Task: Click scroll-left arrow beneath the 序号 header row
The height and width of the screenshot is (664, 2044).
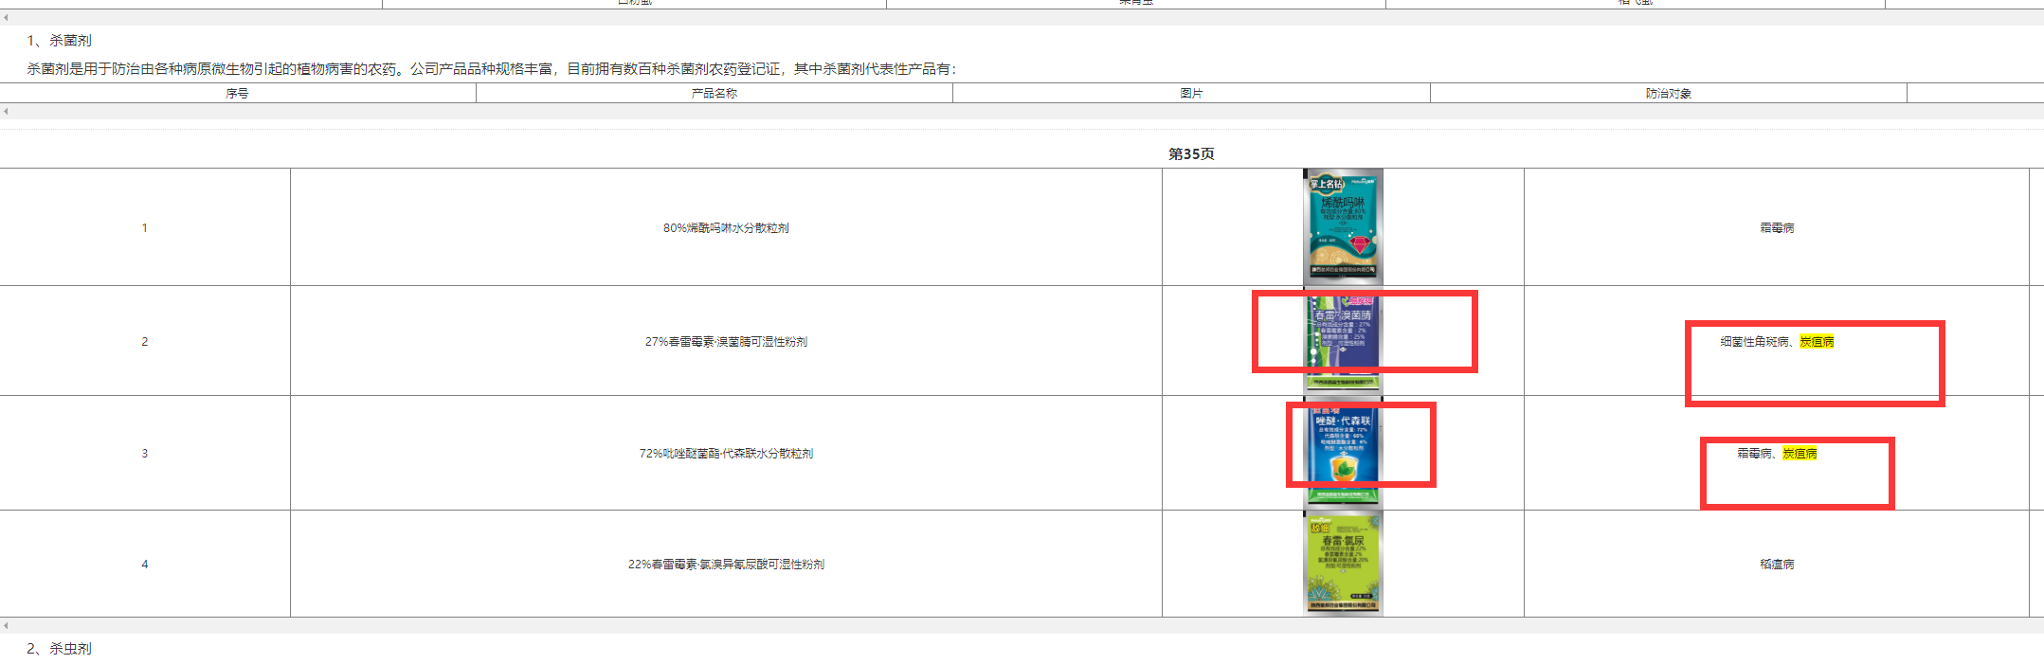Action: 6,111
